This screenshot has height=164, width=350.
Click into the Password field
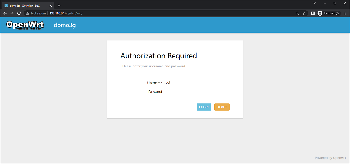[193, 92]
